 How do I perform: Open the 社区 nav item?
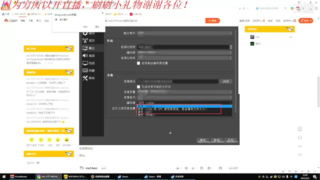click(x=46, y=21)
